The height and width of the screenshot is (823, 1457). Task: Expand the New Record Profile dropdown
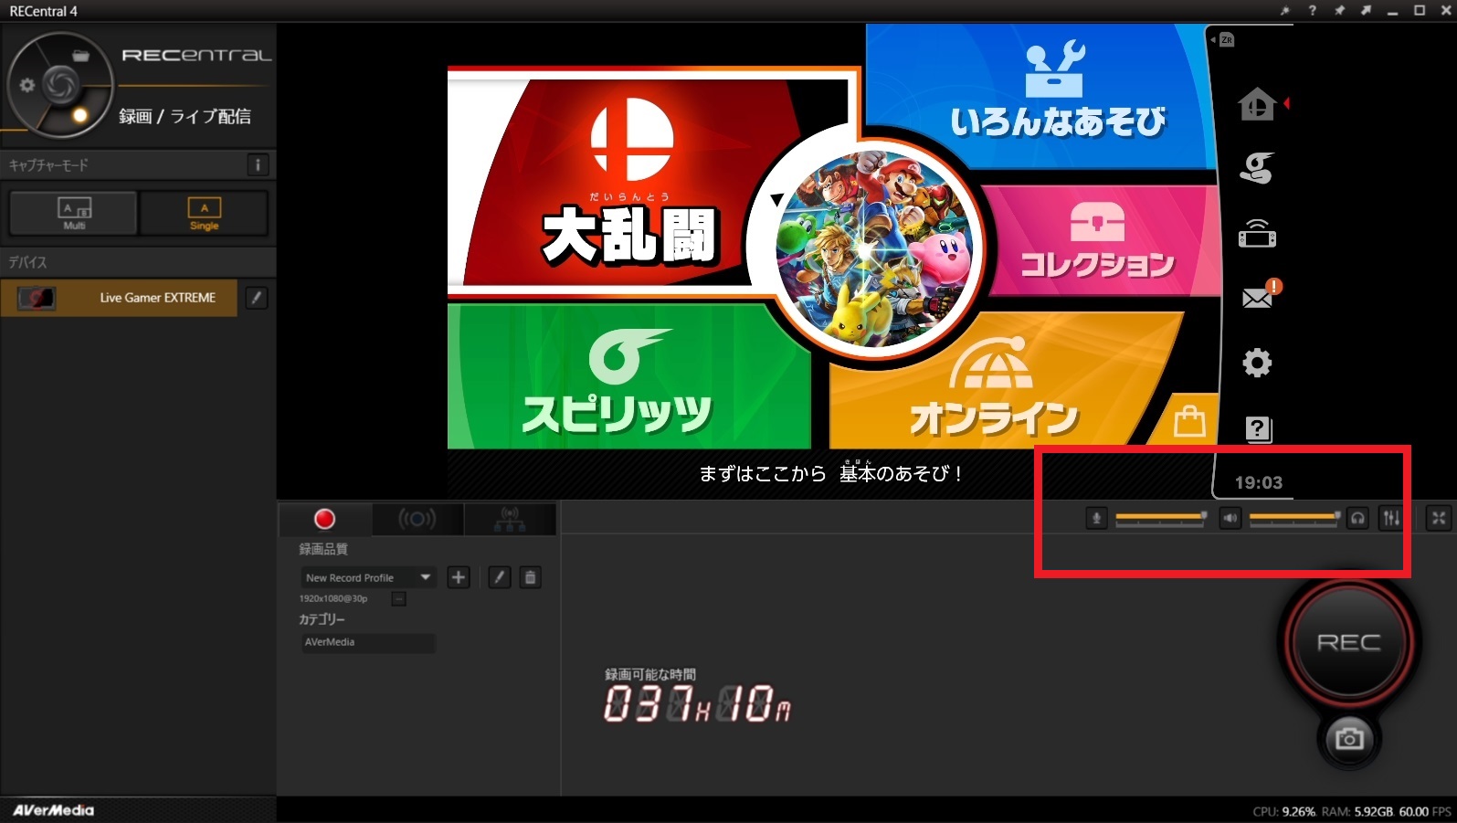click(x=367, y=577)
